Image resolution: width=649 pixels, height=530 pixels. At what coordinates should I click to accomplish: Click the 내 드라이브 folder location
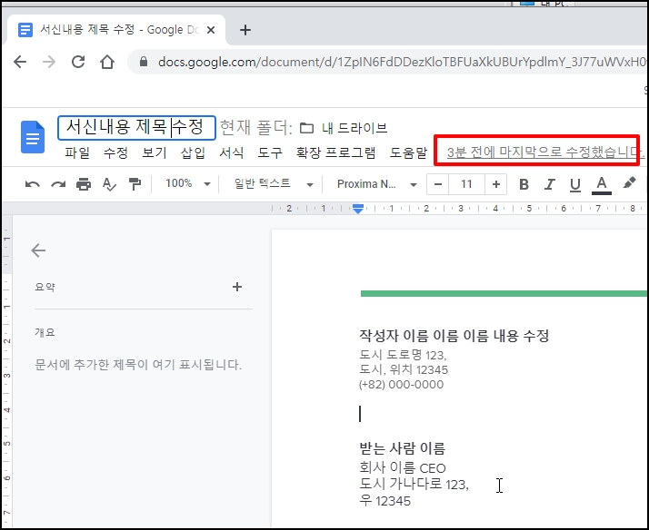[x=344, y=128]
